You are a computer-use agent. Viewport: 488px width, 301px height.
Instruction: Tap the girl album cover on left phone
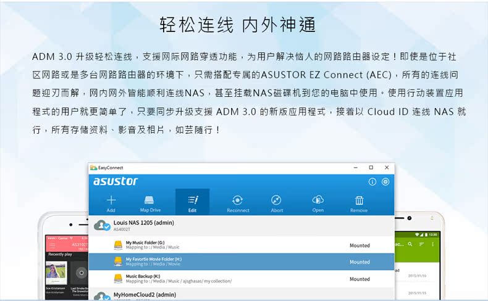[x=56, y=273]
